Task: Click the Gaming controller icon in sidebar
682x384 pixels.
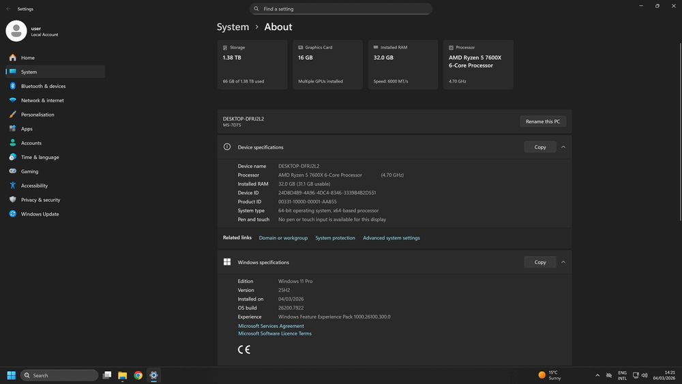Action: click(12, 171)
